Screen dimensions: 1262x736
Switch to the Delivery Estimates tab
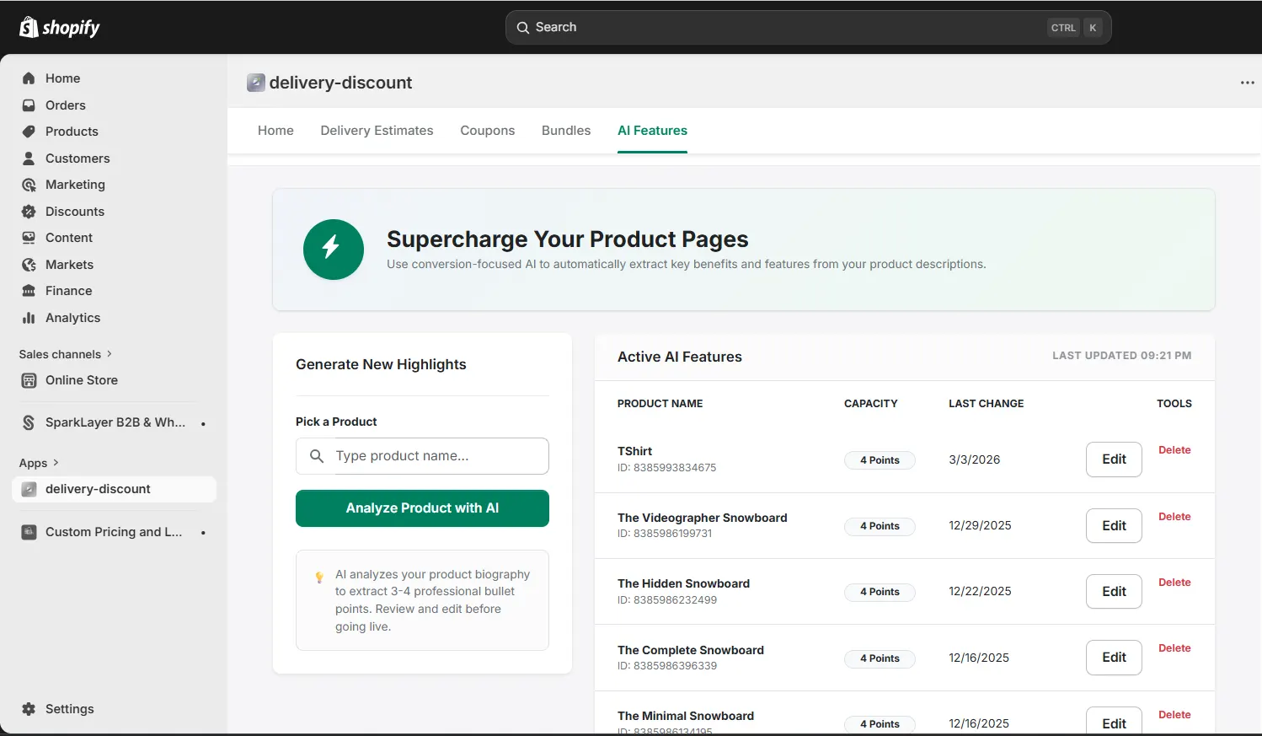pos(377,131)
